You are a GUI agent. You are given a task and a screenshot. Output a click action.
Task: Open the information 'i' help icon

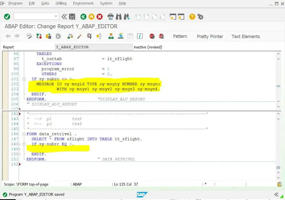[140, 36]
